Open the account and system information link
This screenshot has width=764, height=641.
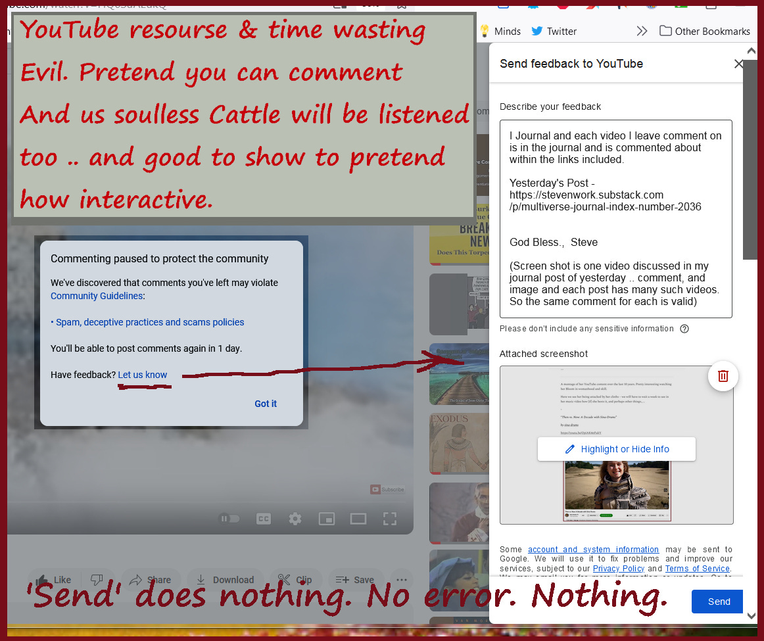pos(594,550)
